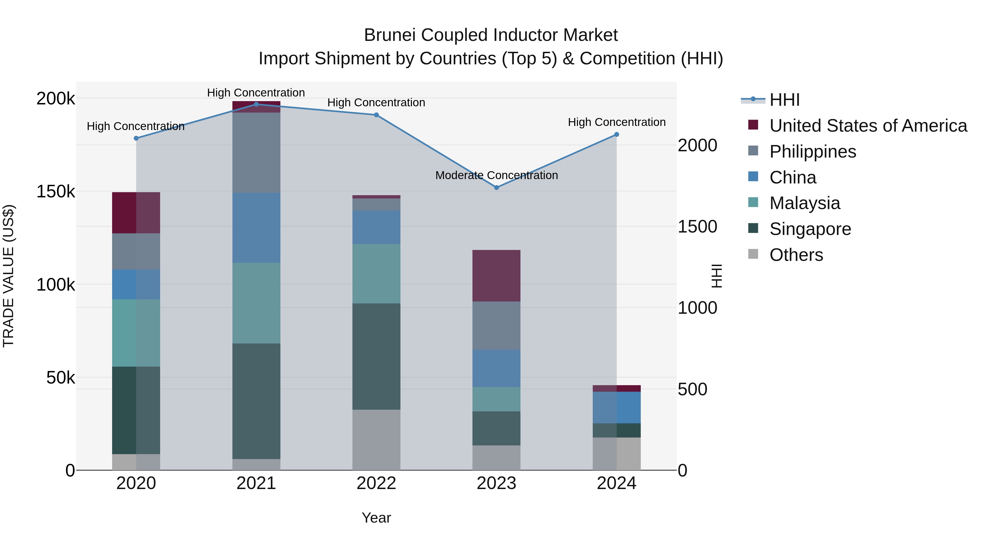Image resolution: width=982 pixels, height=552 pixels.
Task: Click the 2020 United States bar segment
Action: click(x=136, y=213)
